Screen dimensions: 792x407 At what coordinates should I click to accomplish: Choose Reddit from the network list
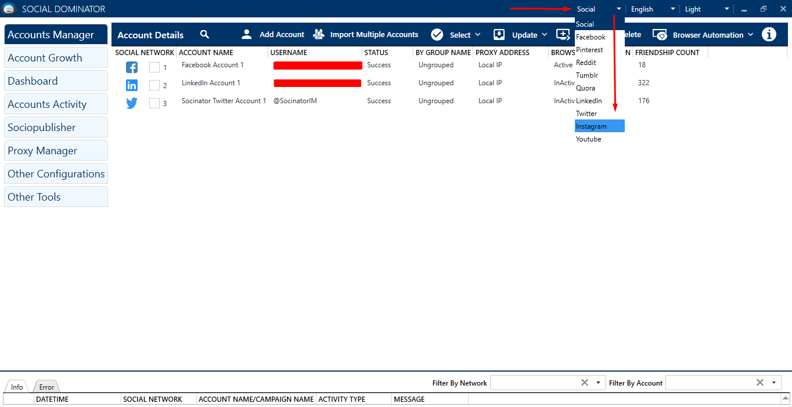(x=600, y=63)
